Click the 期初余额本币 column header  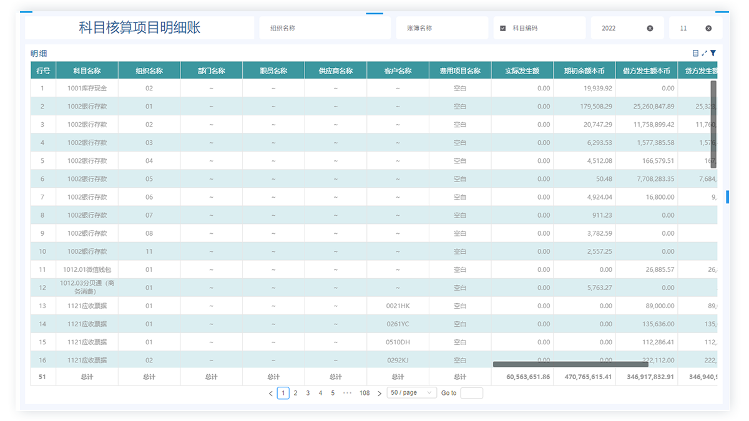584,70
